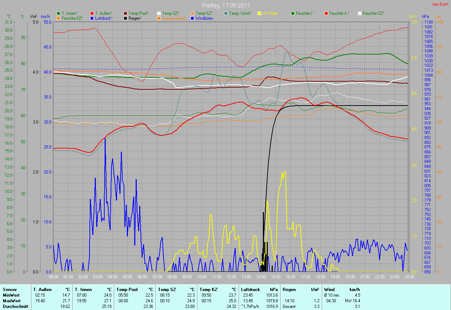Screen dimensions: 451x310
Task: Click the yellow UV Index legend swatch
Action: (259, 13)
